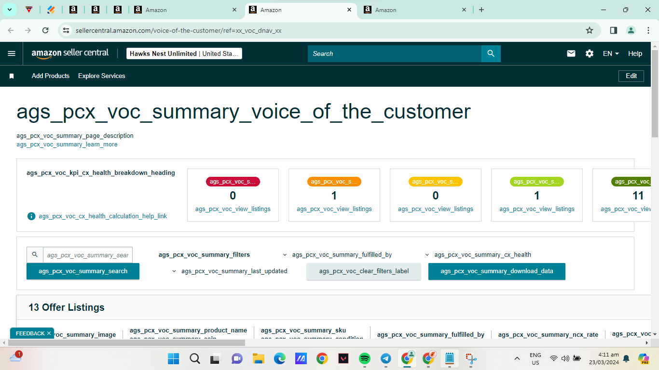The height and width of the screenshot is (370, 659).
Task: Bookmark this page with the star icon
Action: click(590, 30)
